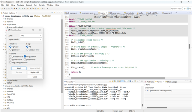Expand the targetConfigs folder
This screenshot has width=192, height=112.
coord(3,80)
